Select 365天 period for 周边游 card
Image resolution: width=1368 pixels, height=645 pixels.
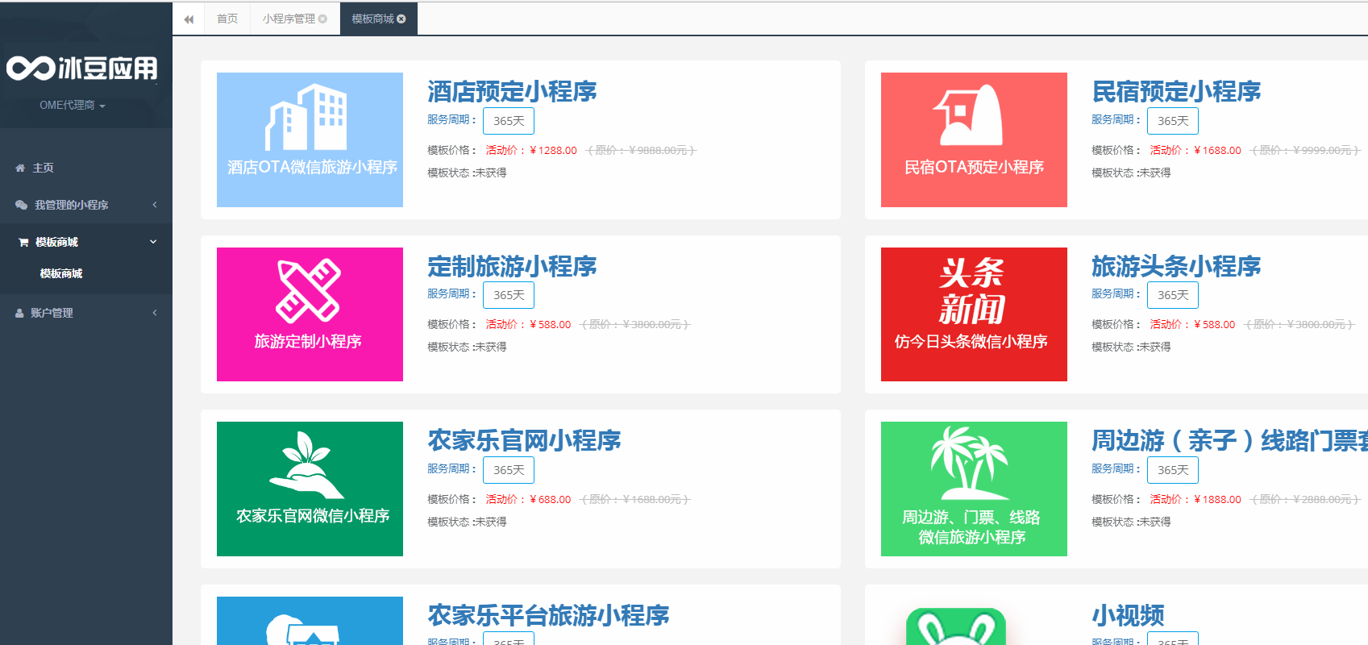[1173, 470]
